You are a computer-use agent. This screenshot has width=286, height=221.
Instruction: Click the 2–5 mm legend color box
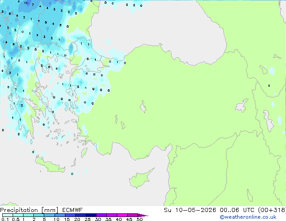point(39,215)
